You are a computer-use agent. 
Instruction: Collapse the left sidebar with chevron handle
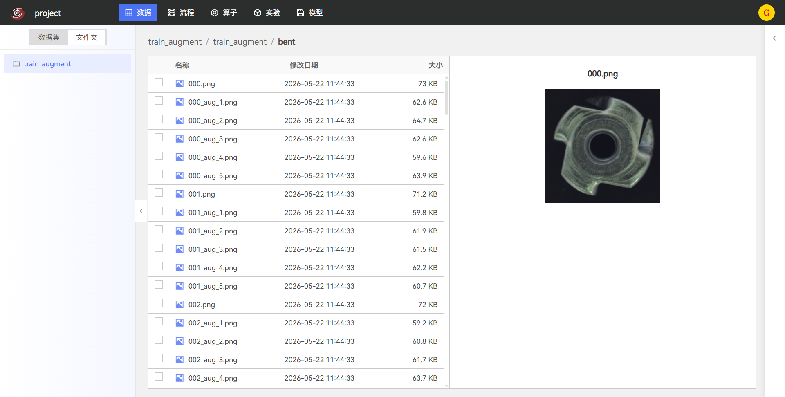coord(141,211)
